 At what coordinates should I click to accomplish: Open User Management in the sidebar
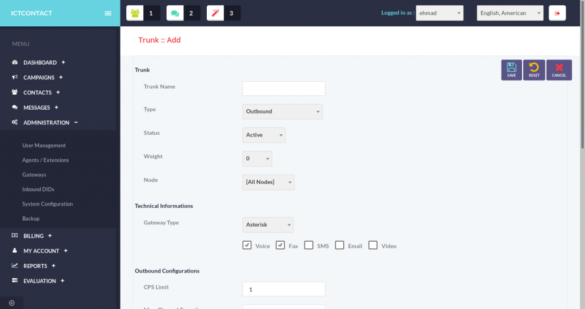point(43,146)
